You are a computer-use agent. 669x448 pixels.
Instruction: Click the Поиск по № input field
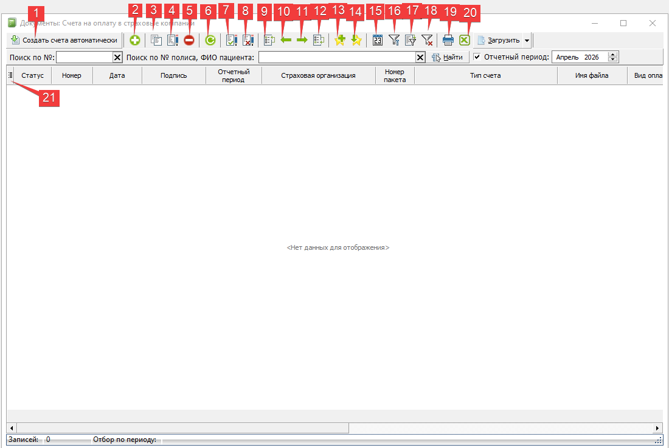click(x=84, y=57)
